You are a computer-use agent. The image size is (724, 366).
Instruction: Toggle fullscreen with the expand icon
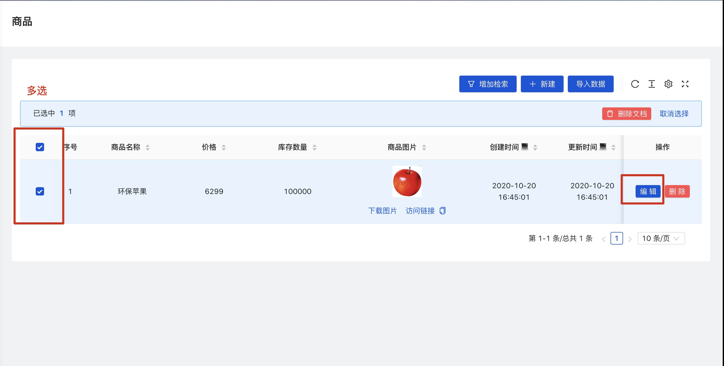[685, 84]
